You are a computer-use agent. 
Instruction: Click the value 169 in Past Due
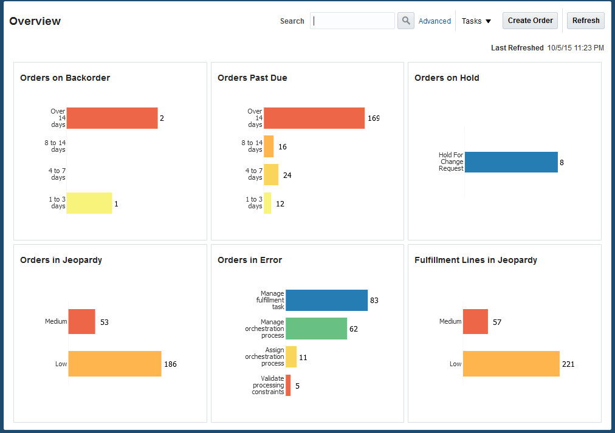[x=374, y=118]
